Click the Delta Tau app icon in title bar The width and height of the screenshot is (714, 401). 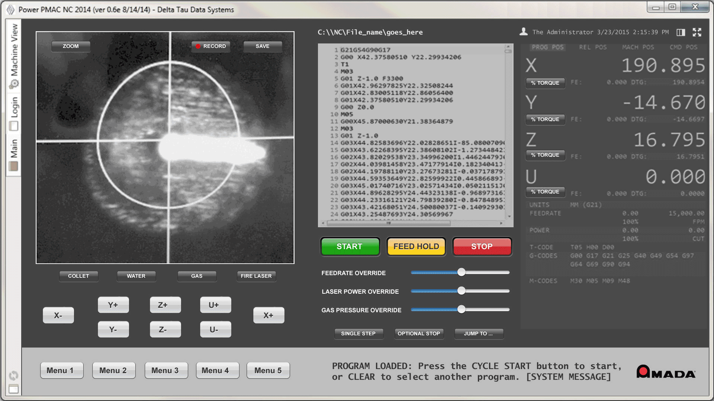point(10,10)
